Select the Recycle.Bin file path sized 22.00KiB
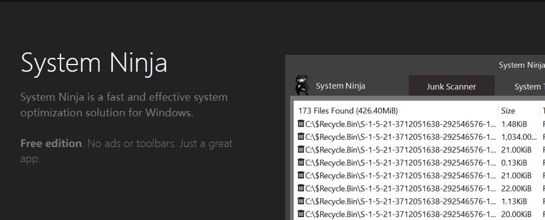Image resolution: width=545 pixels, height=220 pixels. [x=401, y=189]
